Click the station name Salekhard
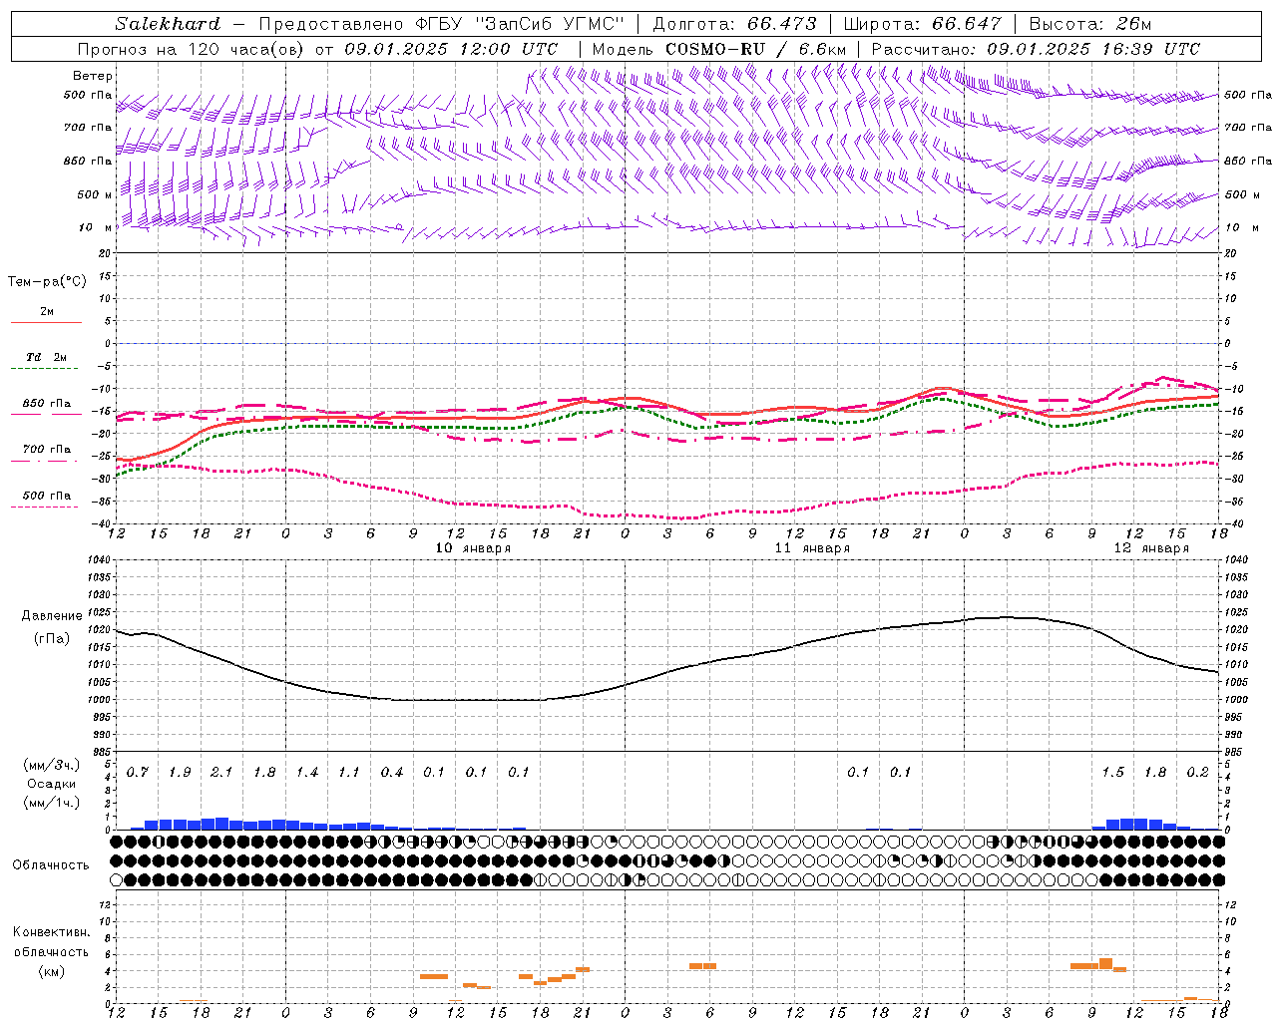Screen dimensions: 1277x1021 168,24
